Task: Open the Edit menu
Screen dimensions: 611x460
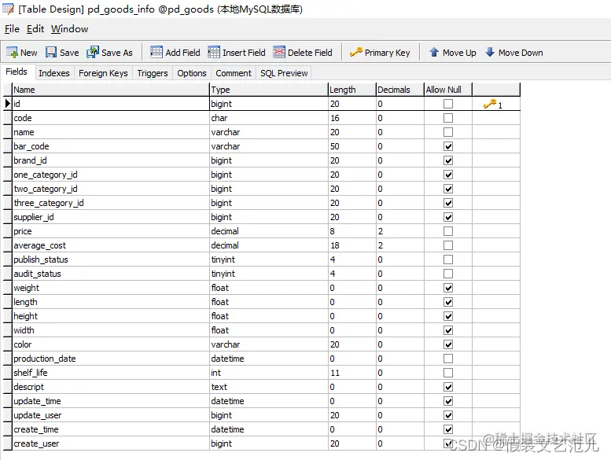Action: click(35, 29)
